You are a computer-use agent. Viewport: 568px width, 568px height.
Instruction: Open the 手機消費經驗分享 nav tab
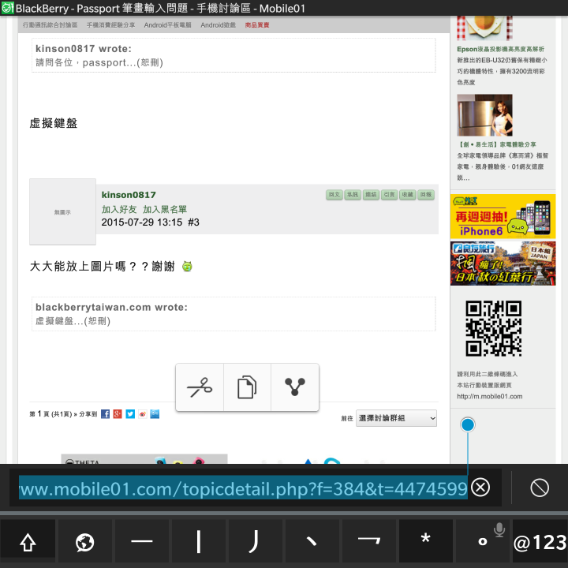point(111,25)
